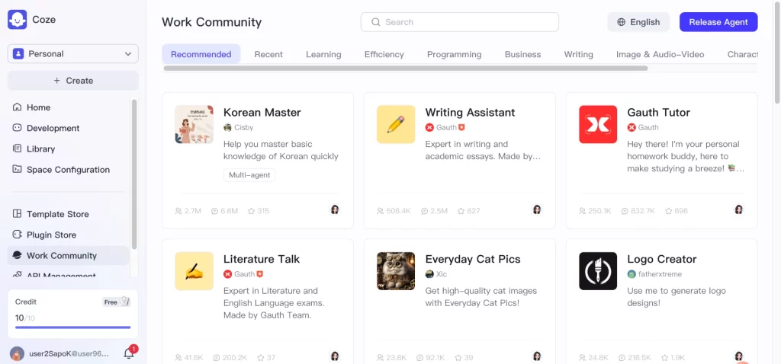This screenshot has height=364, width=781.
Task: Click the Logo Creator title
Action: [662, 259]
